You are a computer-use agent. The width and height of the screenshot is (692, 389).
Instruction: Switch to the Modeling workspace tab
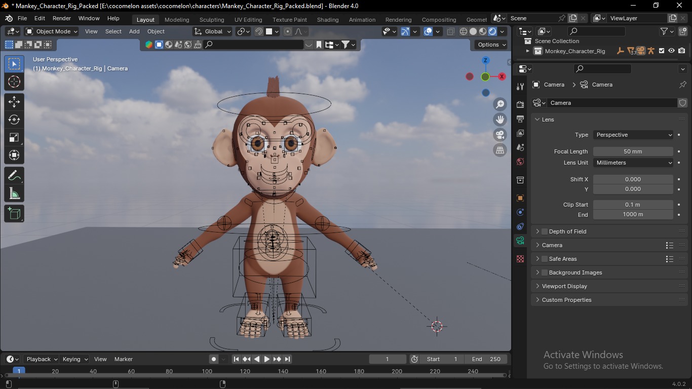click(177, 20)
